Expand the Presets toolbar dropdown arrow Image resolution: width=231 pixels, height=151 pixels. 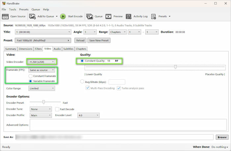(170, 17)
